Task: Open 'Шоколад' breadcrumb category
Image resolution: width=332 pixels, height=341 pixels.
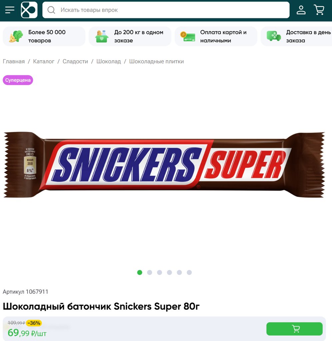Action: click(x=109, y=62)
